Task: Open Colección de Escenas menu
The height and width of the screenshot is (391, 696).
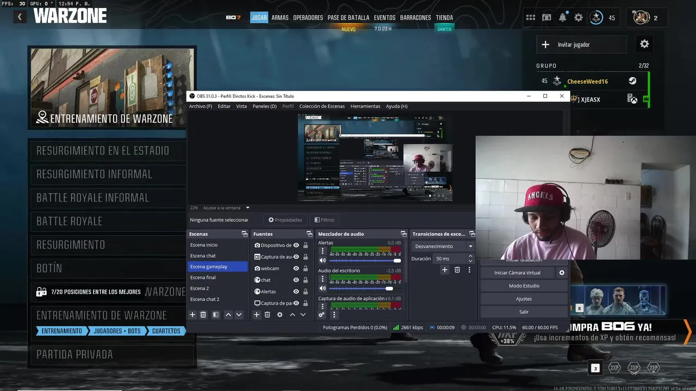Action: 322,106
